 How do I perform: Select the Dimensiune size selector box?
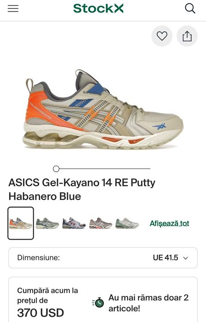pyautogui.click(x=103, y=258)
